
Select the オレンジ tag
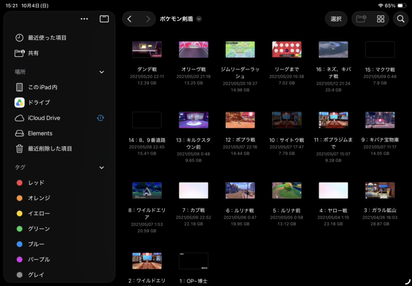coord(59,198)
